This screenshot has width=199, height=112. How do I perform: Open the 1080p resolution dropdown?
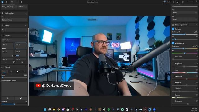point(9,7)
